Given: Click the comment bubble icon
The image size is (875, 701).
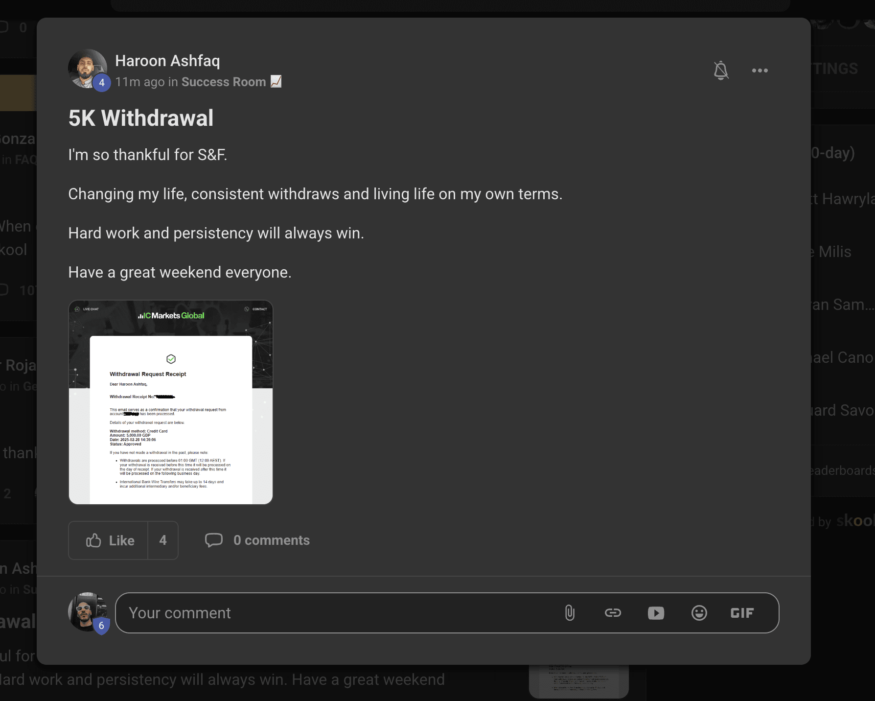Looking at the screenshot, I should point(214,540).
